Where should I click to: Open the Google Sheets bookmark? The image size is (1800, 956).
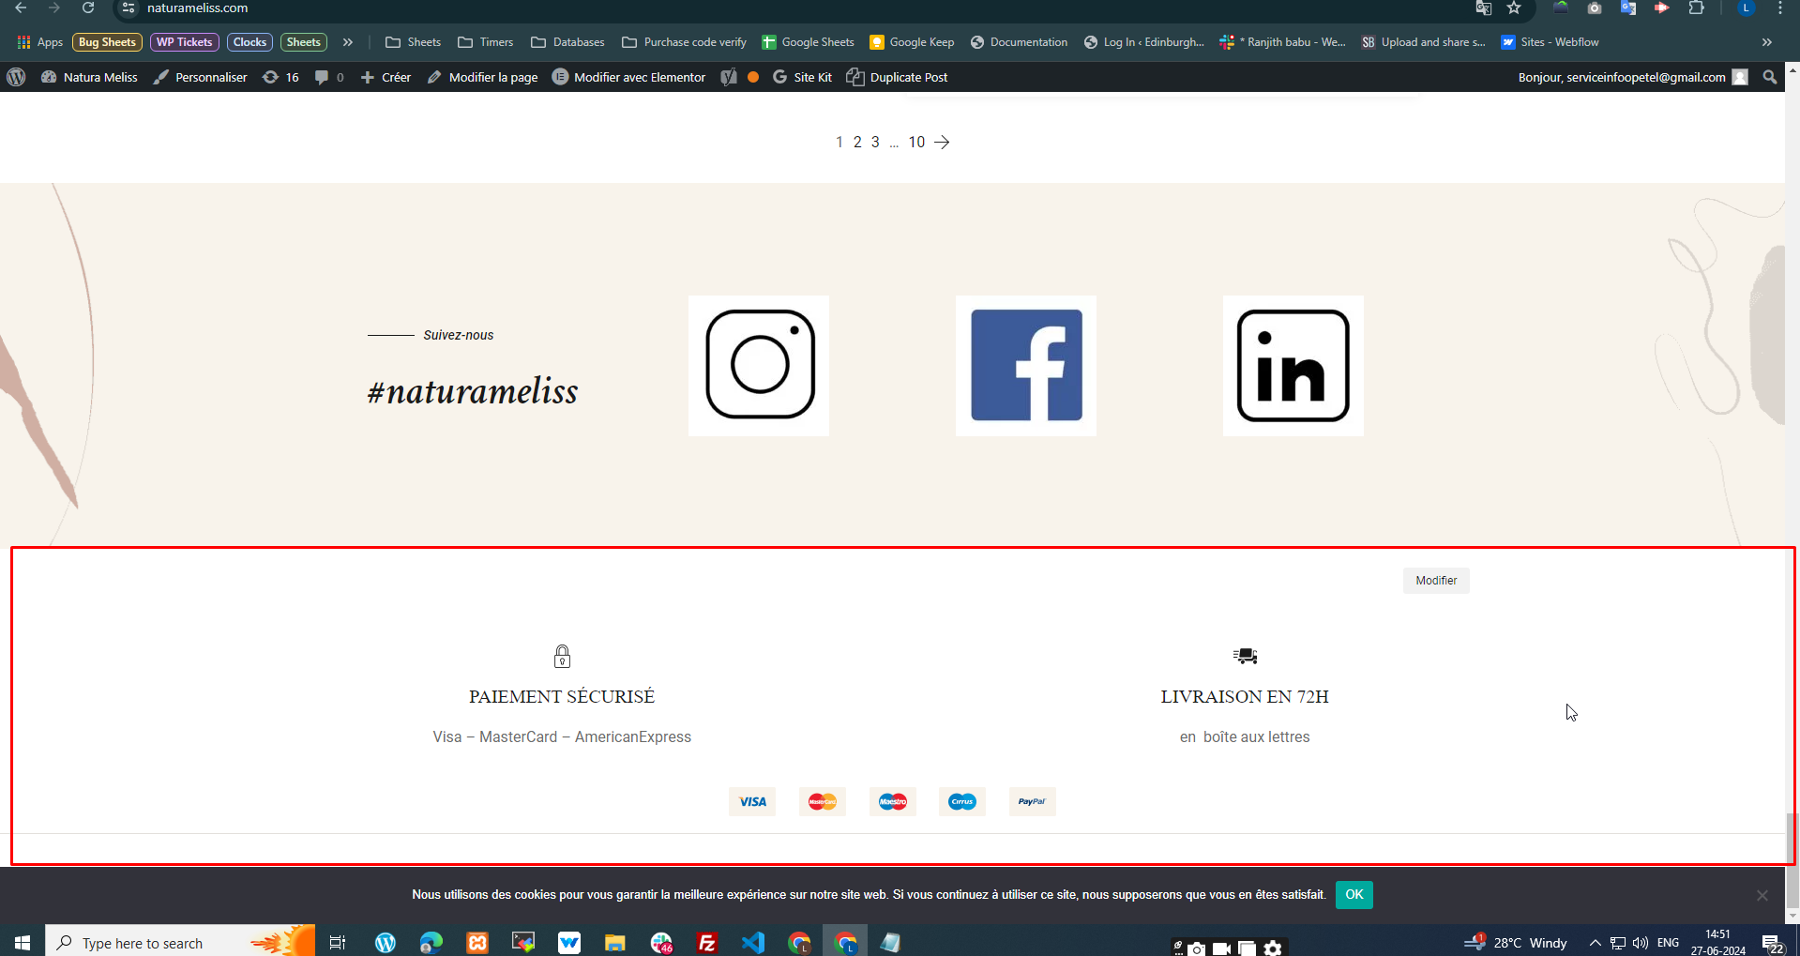pos(808,42)
